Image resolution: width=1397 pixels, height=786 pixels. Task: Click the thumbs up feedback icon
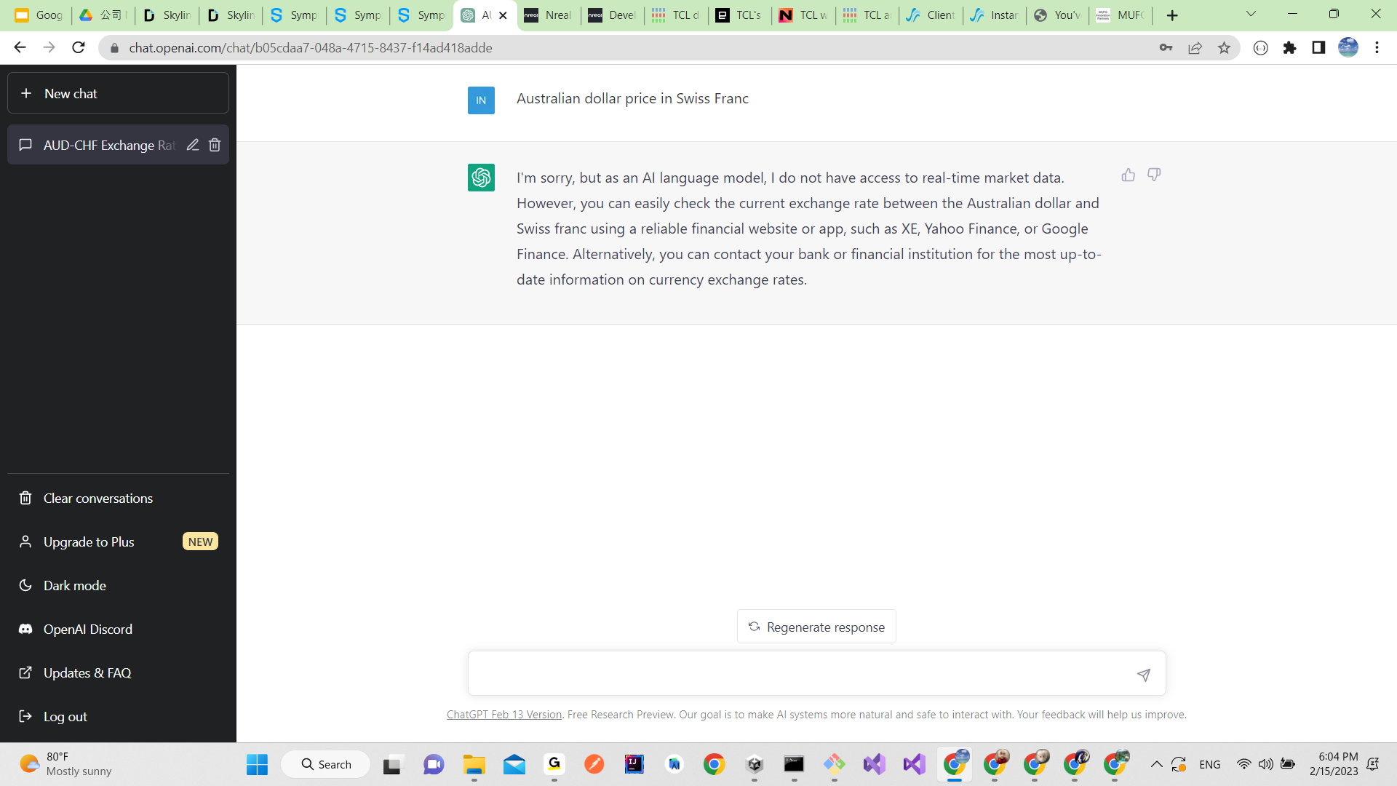click(x=1128, y=175)
